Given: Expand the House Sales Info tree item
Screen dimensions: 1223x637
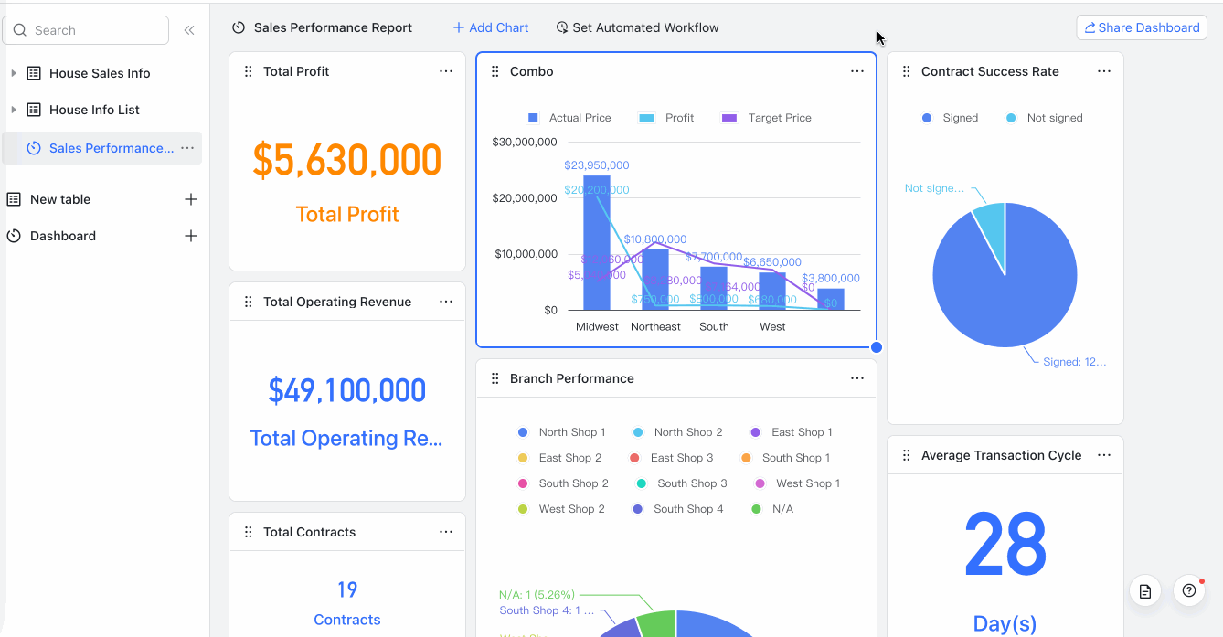Looking at the screenshot, I should 13,73.
